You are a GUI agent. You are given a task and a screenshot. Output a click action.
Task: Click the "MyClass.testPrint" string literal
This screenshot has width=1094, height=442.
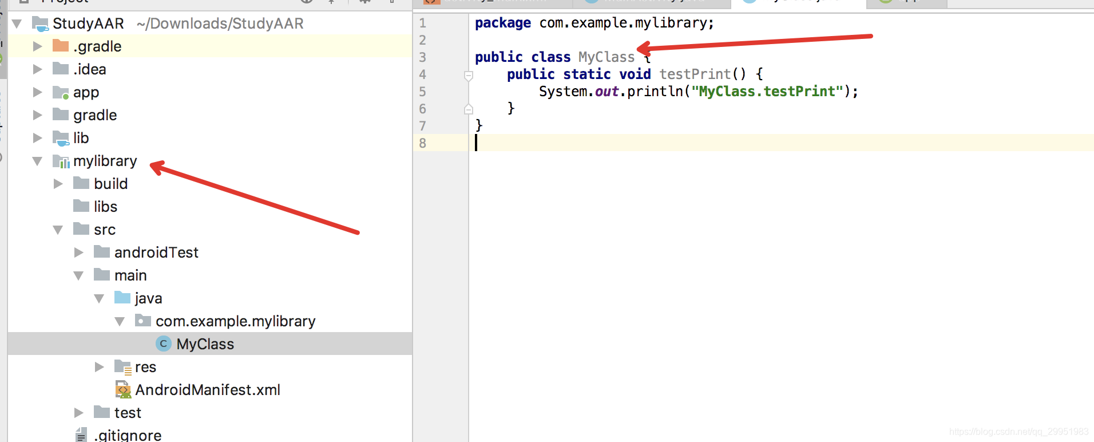(767, 92)
